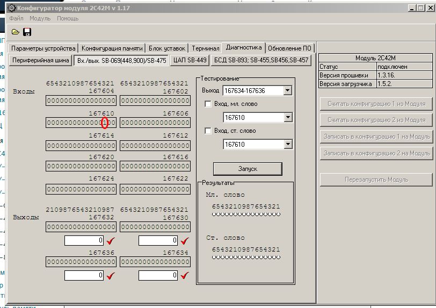Click the 'подключен' status cell
Screen dimensions: 436x308
pyautogui.click(x=404, y=67)
